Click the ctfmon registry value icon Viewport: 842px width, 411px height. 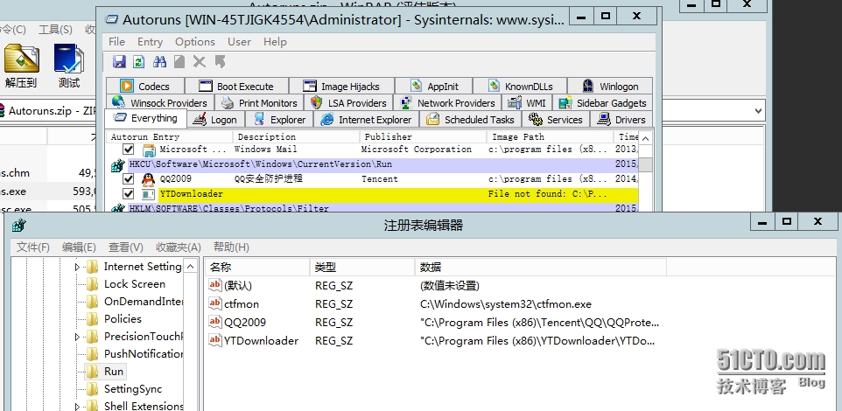point(214,303)
